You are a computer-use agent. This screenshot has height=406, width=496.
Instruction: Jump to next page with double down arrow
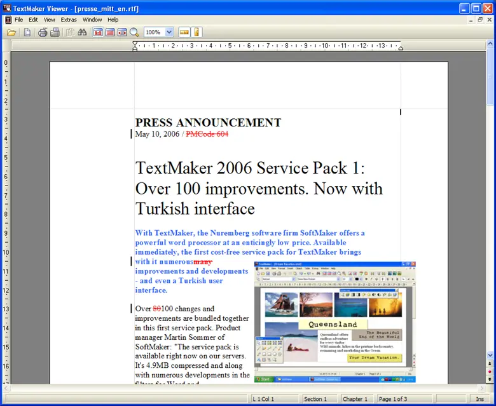(x=490, y=379)
